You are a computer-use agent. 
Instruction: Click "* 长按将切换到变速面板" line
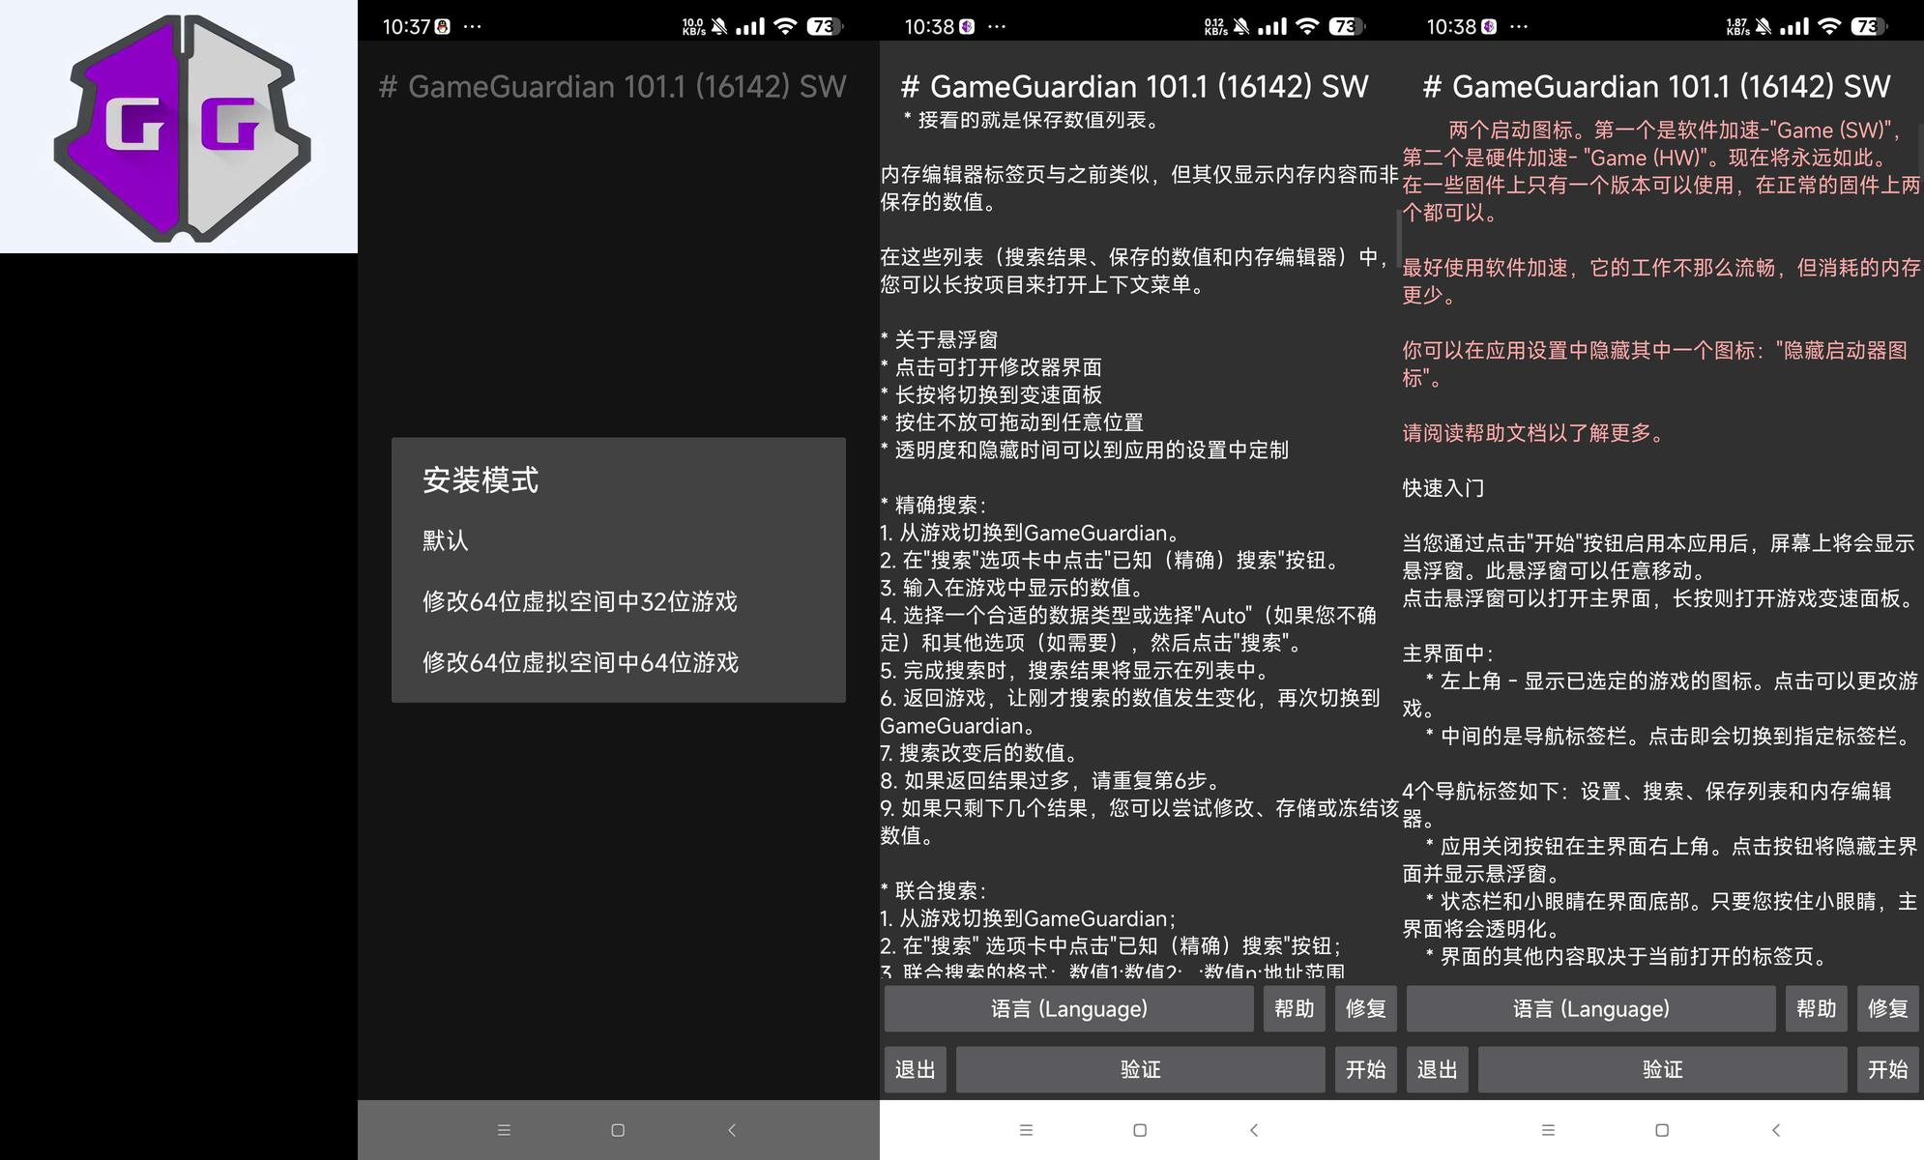(991, 395)
